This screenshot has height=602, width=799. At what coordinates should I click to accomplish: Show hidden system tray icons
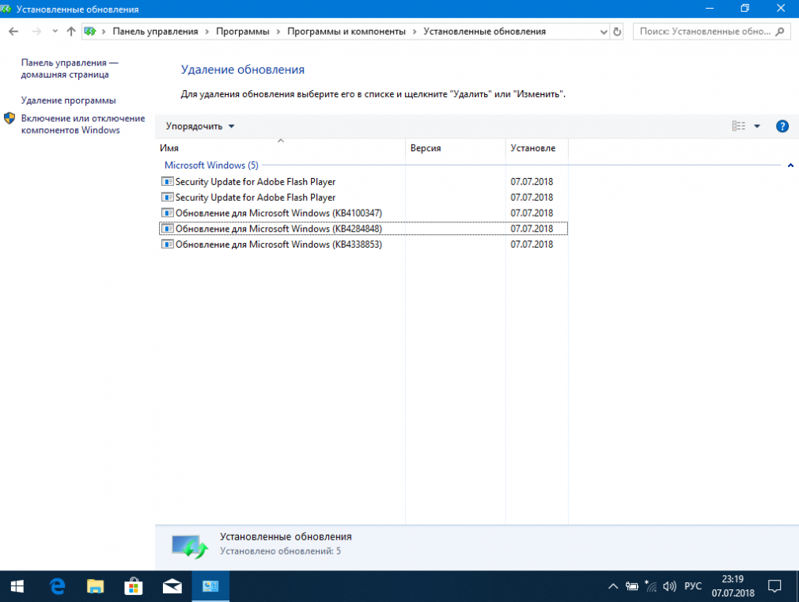click(613, 587)
